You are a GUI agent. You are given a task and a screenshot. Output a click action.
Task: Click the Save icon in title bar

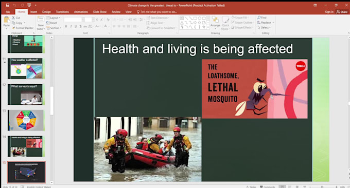[8, 5]
